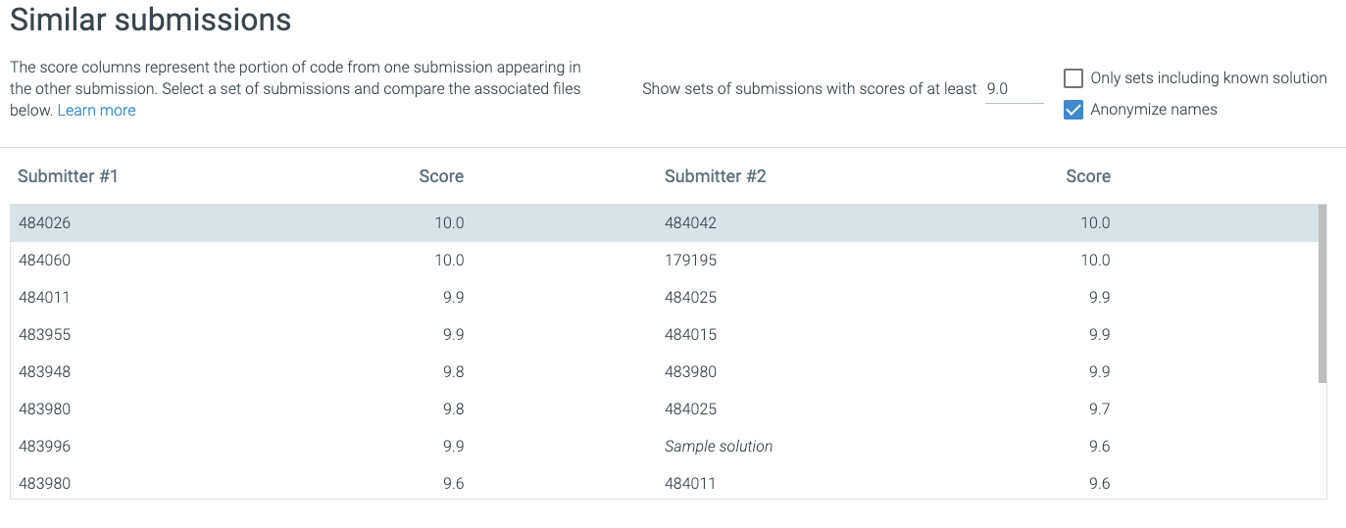The image size is (1346, 528).
Task: Click the minimum score threshold input field
Action: point(1013,88)
